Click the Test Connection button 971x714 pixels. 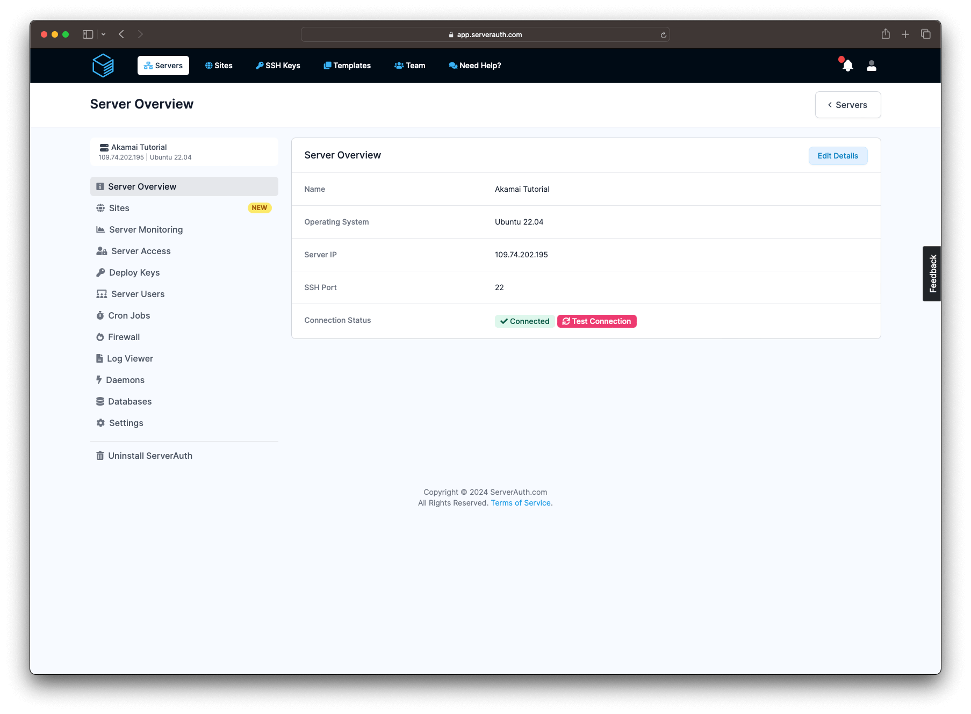tap(597, 321)
